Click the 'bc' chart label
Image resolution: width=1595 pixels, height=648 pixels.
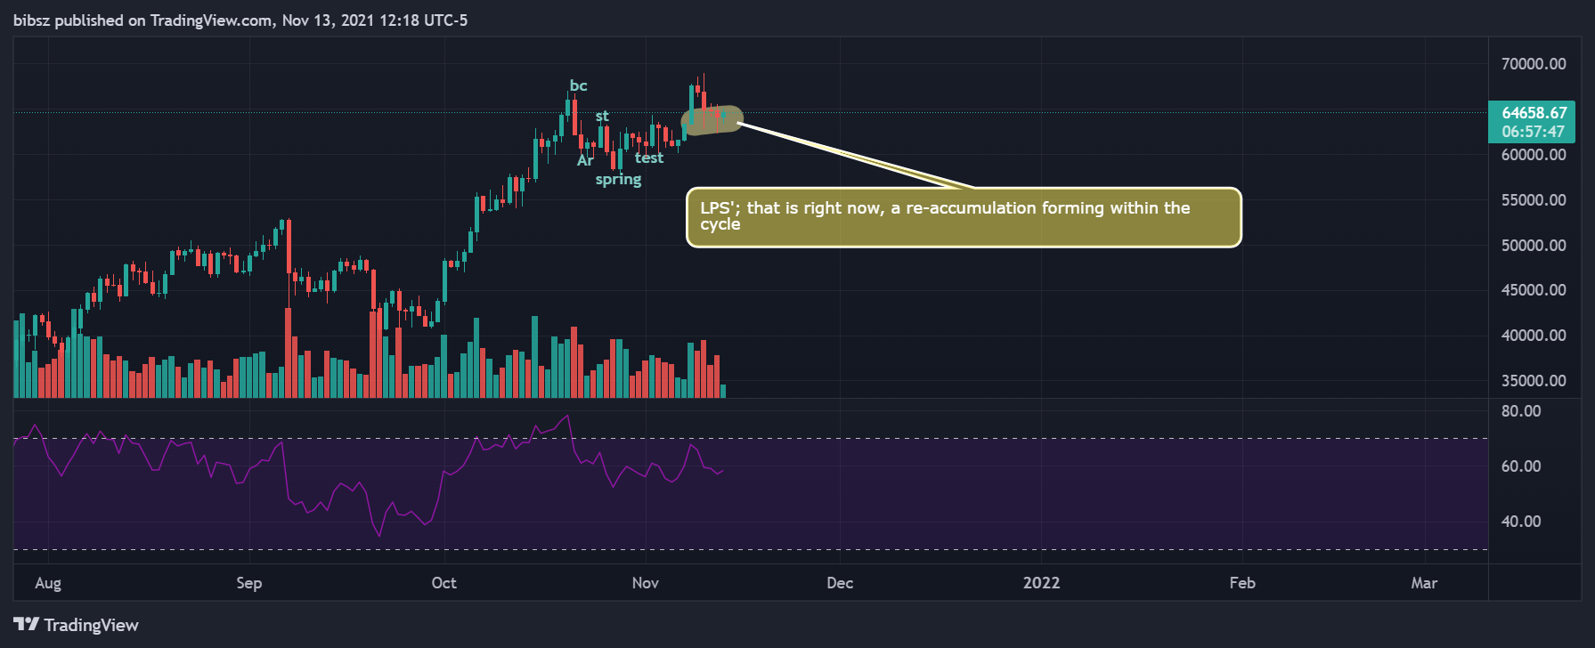pos(578,85)
